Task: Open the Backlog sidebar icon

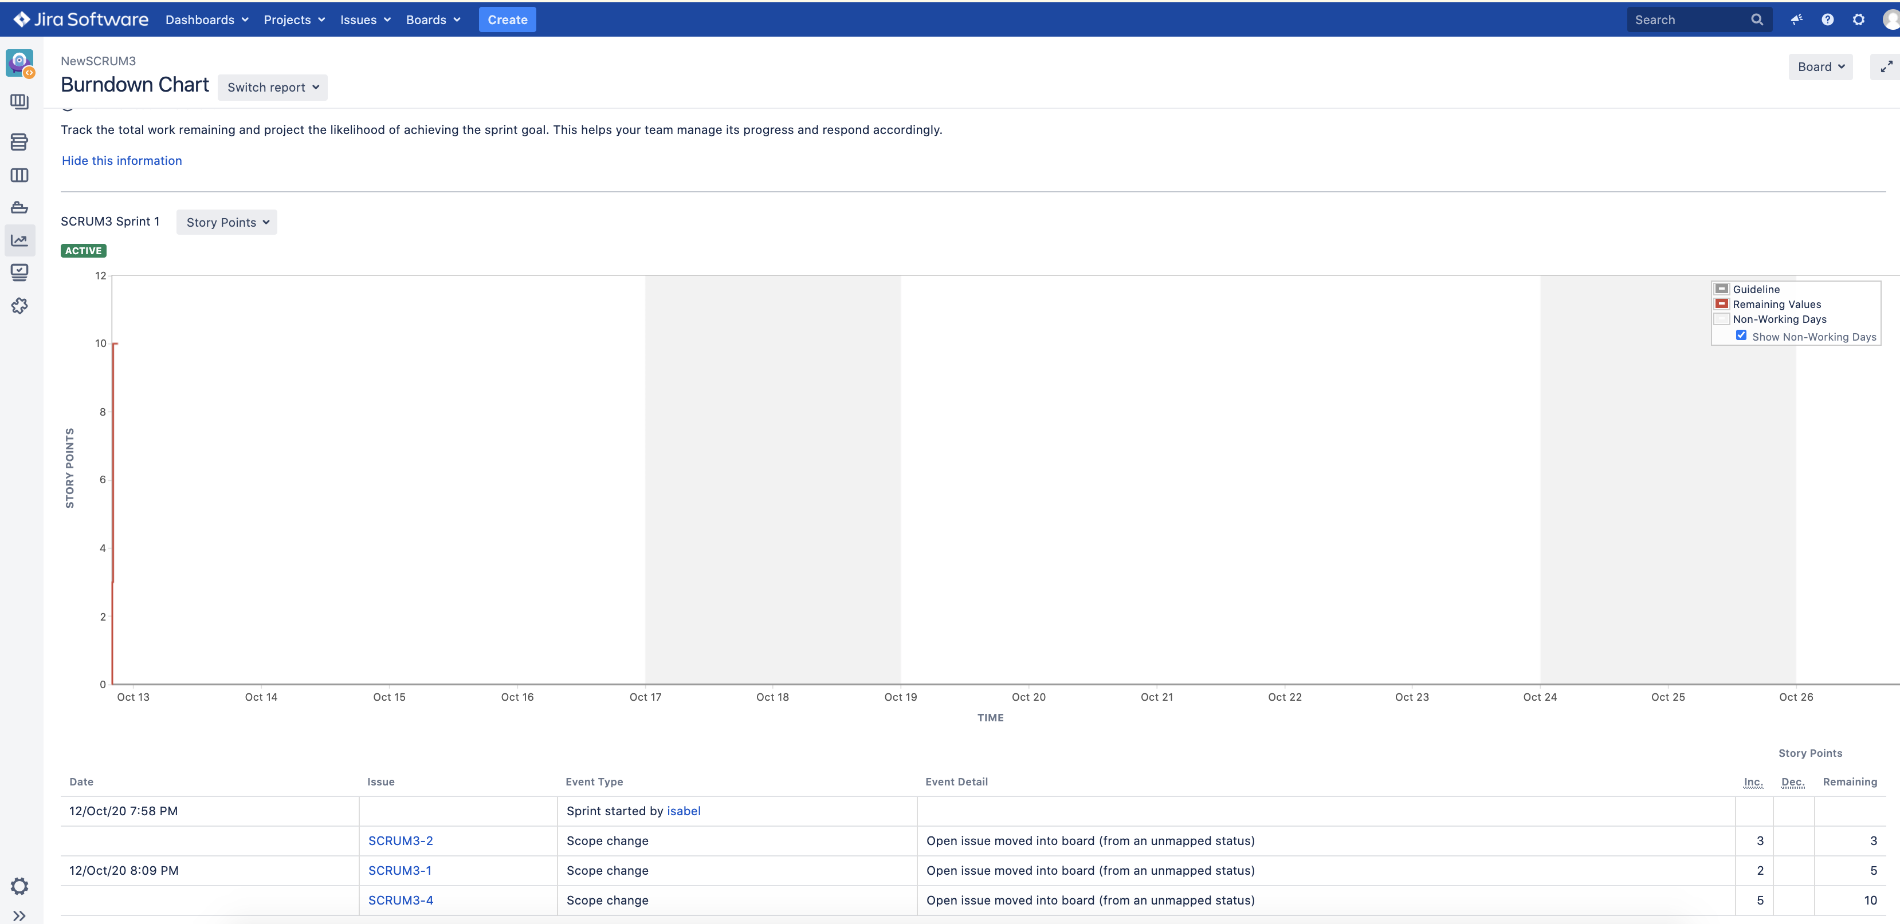Action: point(19,141)
